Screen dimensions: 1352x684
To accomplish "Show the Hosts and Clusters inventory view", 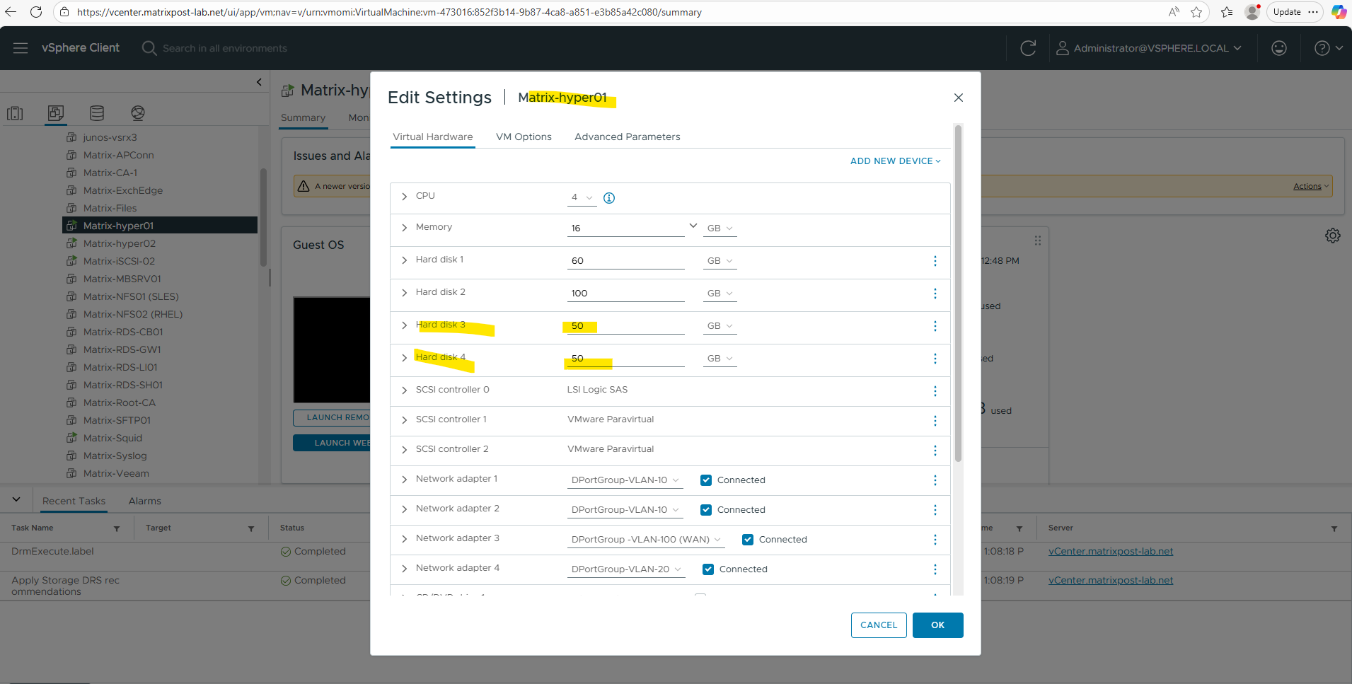I will 15,113.
